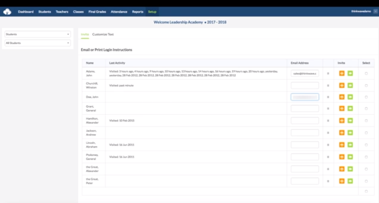Viewport: 379px width, 203px height.
Task: Click small gray icon in Grant, General row
Action: [x=328, y=109]
